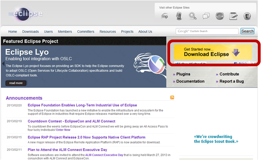This screenshot has height=160, width=261.
Task: Click the date 2013/02/15
Action: point(14,137)
